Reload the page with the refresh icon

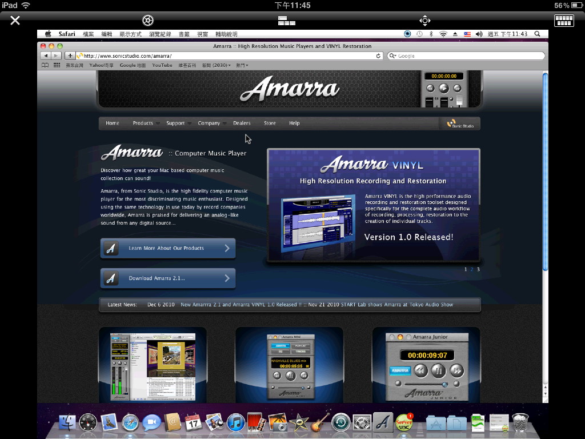pyautogui.click(x=378, y=56)
